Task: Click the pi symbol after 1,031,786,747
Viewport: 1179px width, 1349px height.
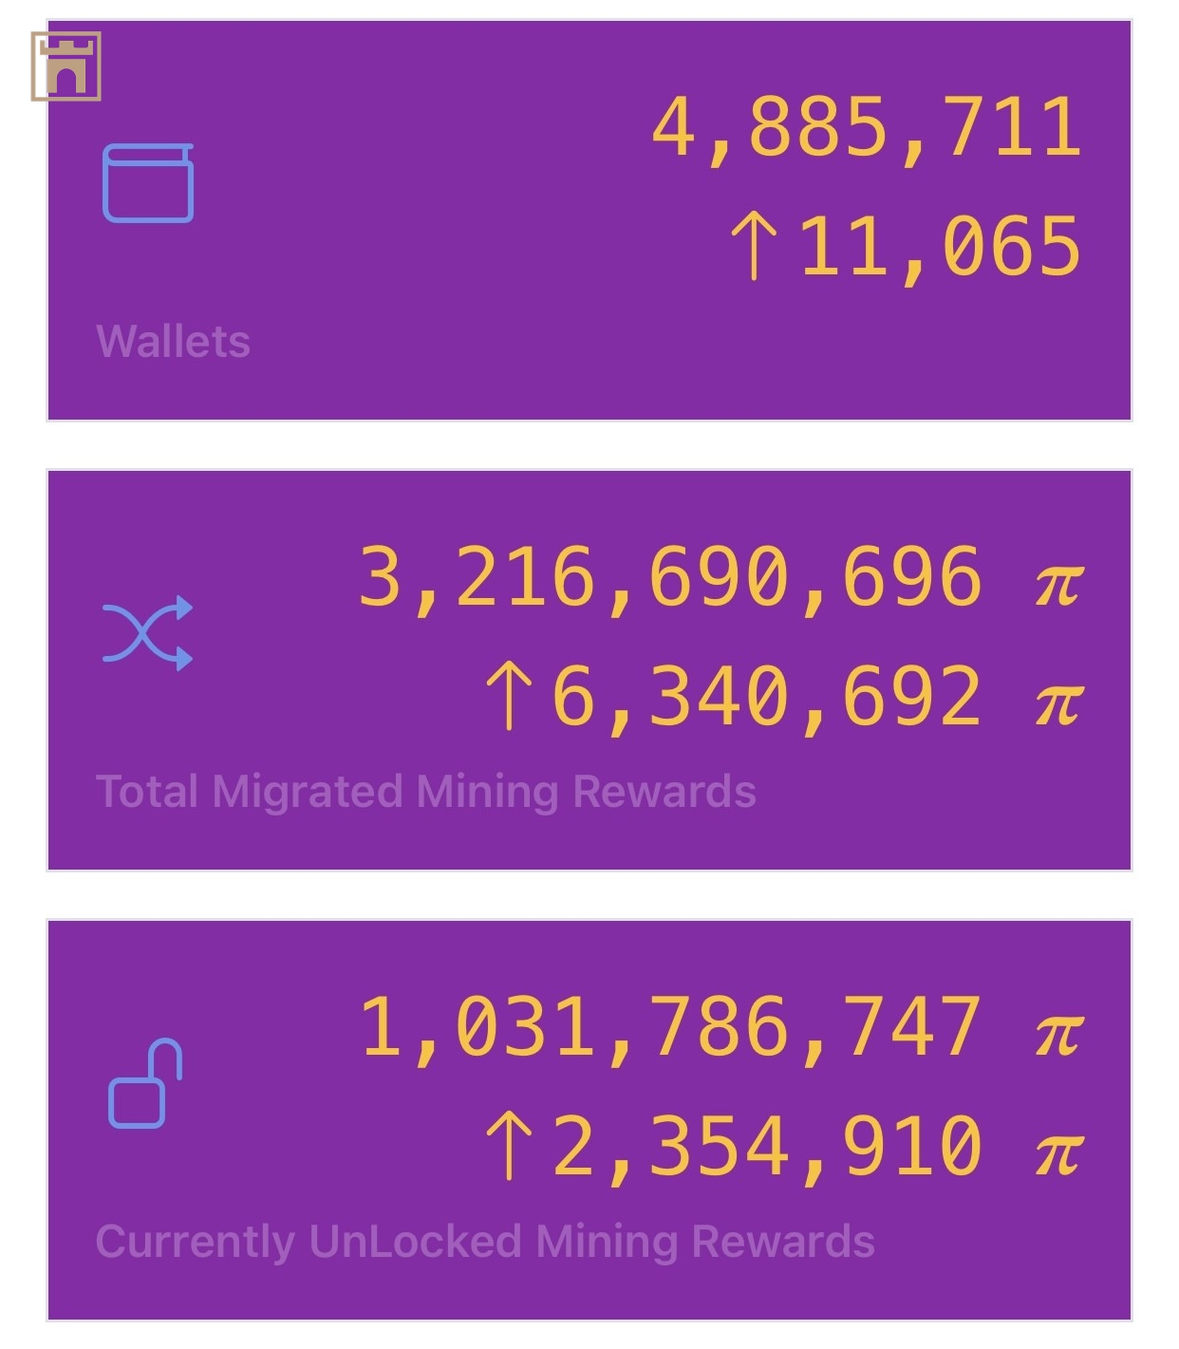Action: pyautogui.click(x=1058, y=1031)
